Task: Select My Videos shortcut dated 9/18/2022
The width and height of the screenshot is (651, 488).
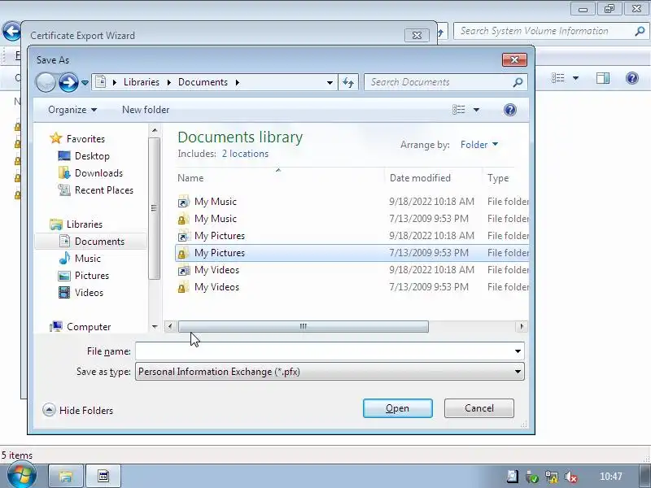Action: coord(352,270)
